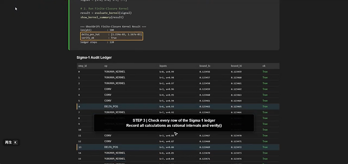Click step_id cell 13

pos(80,147)
